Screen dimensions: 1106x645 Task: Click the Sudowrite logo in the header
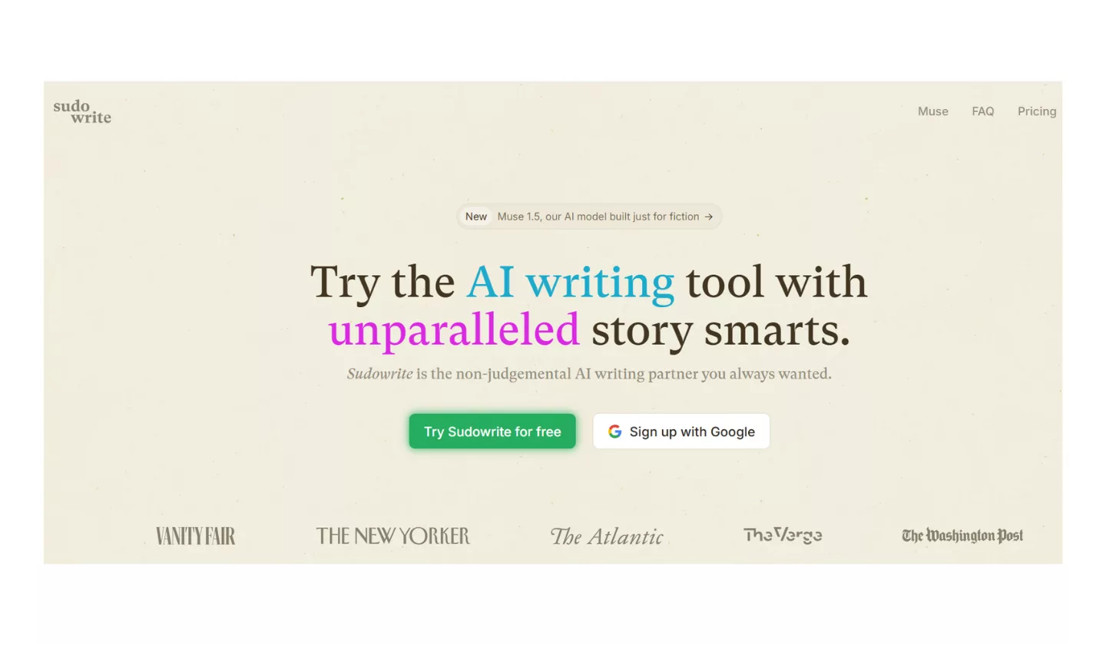(82, 112)
